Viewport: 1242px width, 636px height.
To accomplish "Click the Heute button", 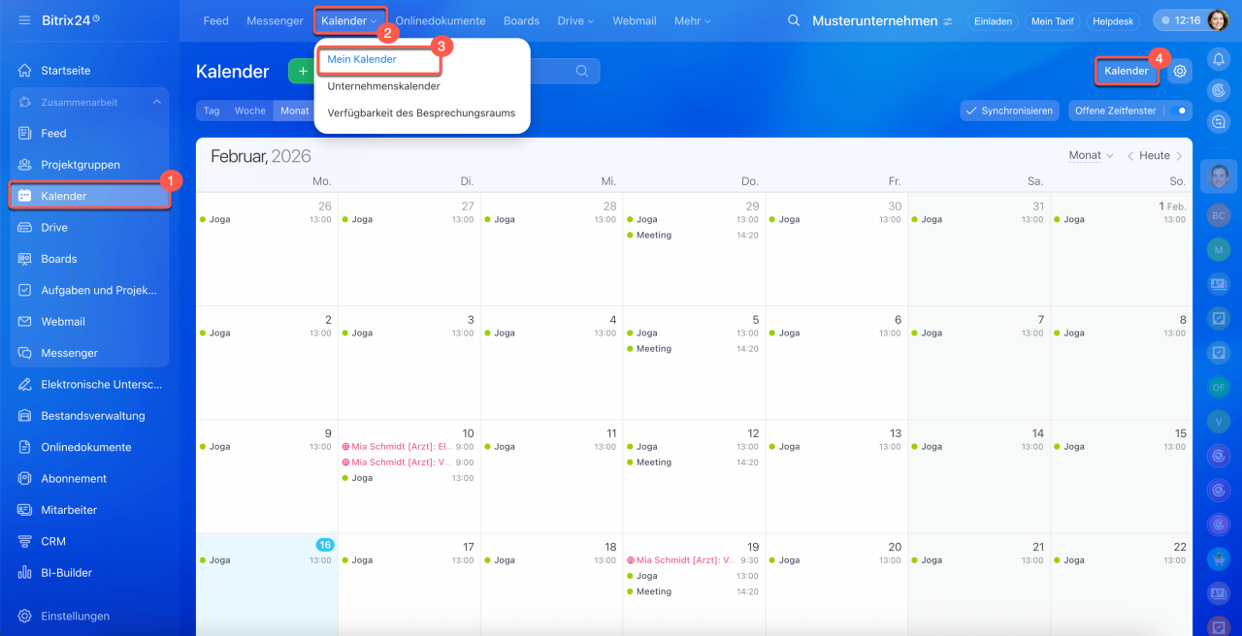I will click(1155, 155).
